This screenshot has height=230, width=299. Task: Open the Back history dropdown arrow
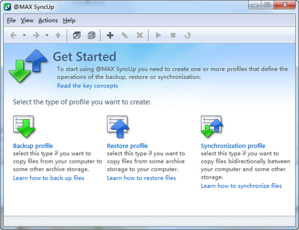click(24, 35)
